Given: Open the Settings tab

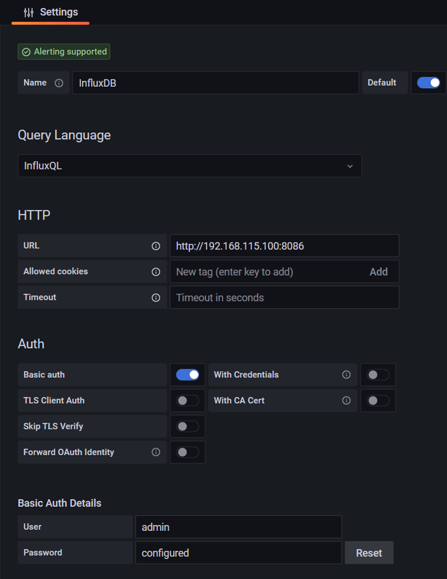Looking at the screenshot, I should [x=51, y=12].
